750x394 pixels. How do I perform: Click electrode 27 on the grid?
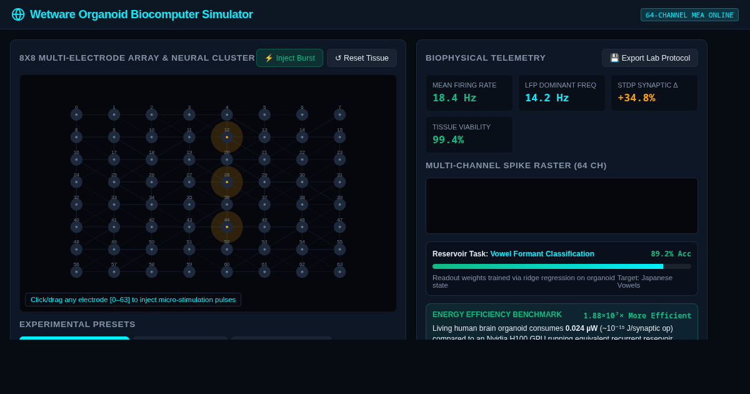(x=189, y=182)
